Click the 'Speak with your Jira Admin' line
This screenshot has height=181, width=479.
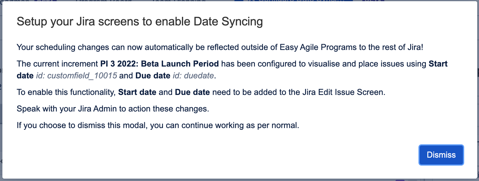click(x=113, y=109)
